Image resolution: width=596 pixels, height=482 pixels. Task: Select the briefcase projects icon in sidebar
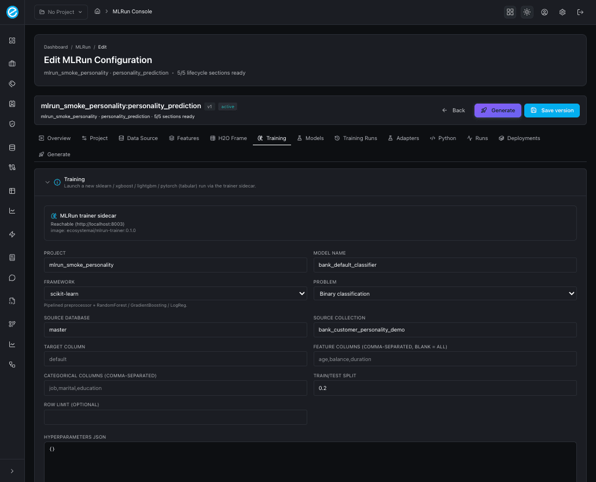click(x=12, y=64)
